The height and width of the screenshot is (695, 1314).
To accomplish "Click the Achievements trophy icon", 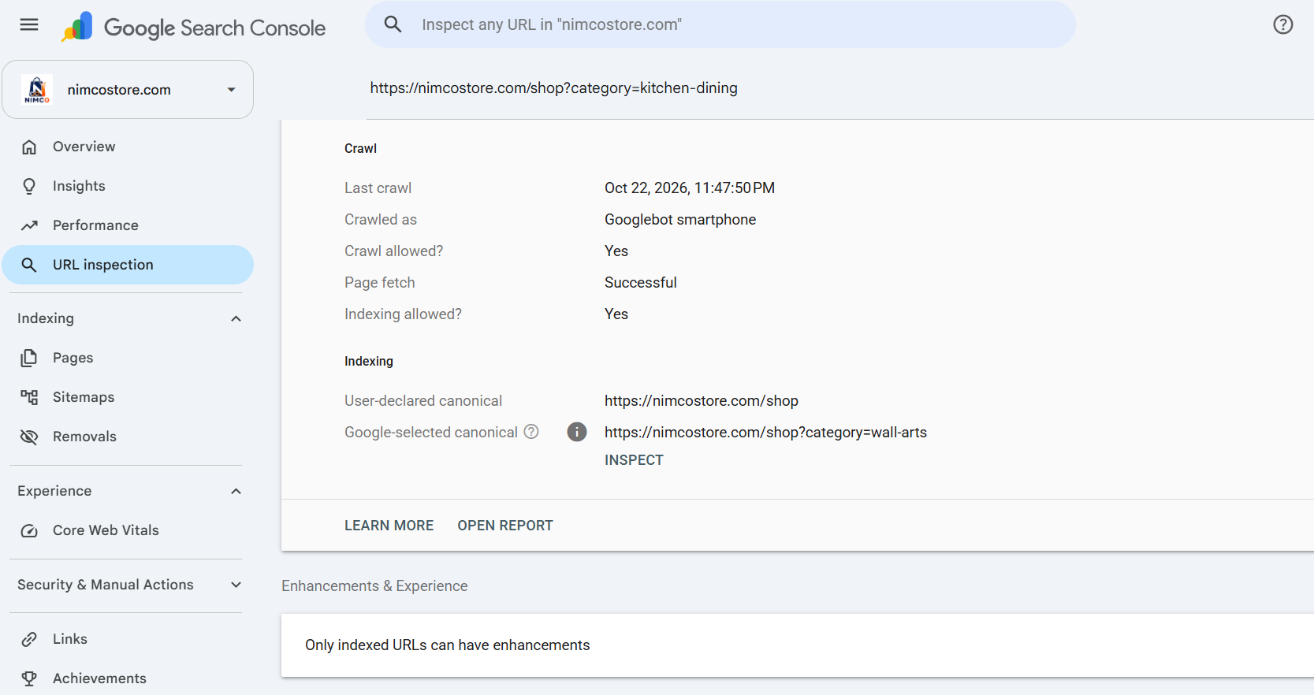I will [x=29, y=679].
